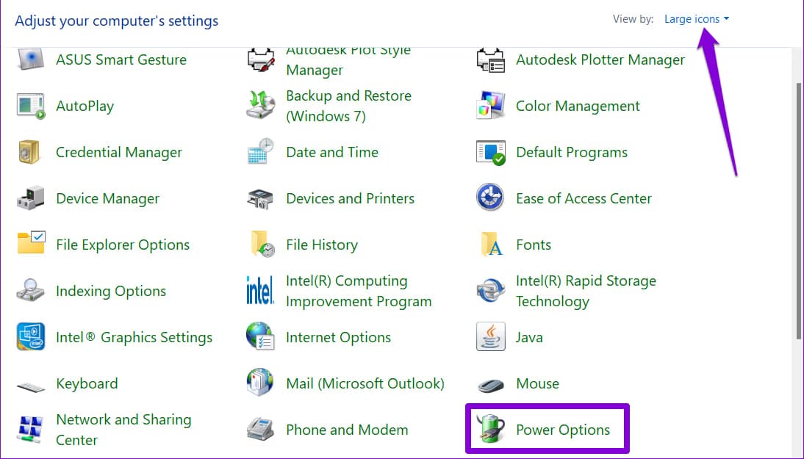Open the Credential Manager safe icon
This screenshot has height=459, width=804.
[31, 153]
